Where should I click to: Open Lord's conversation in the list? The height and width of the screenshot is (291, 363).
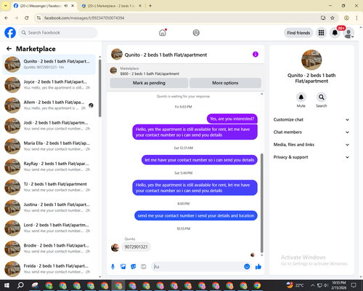coord(49,228)
